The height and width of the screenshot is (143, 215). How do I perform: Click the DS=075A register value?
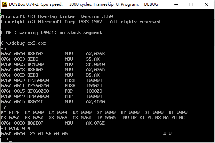point(10,118)
